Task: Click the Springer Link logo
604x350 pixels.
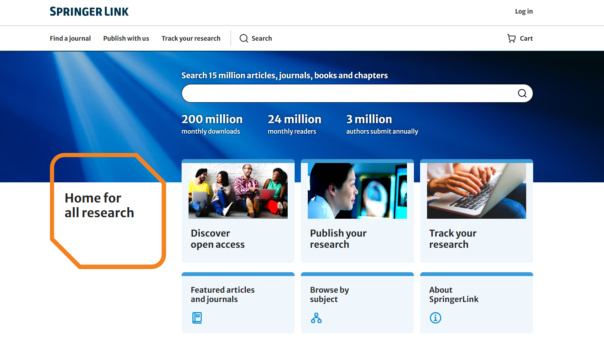Action: click(89, 12)
